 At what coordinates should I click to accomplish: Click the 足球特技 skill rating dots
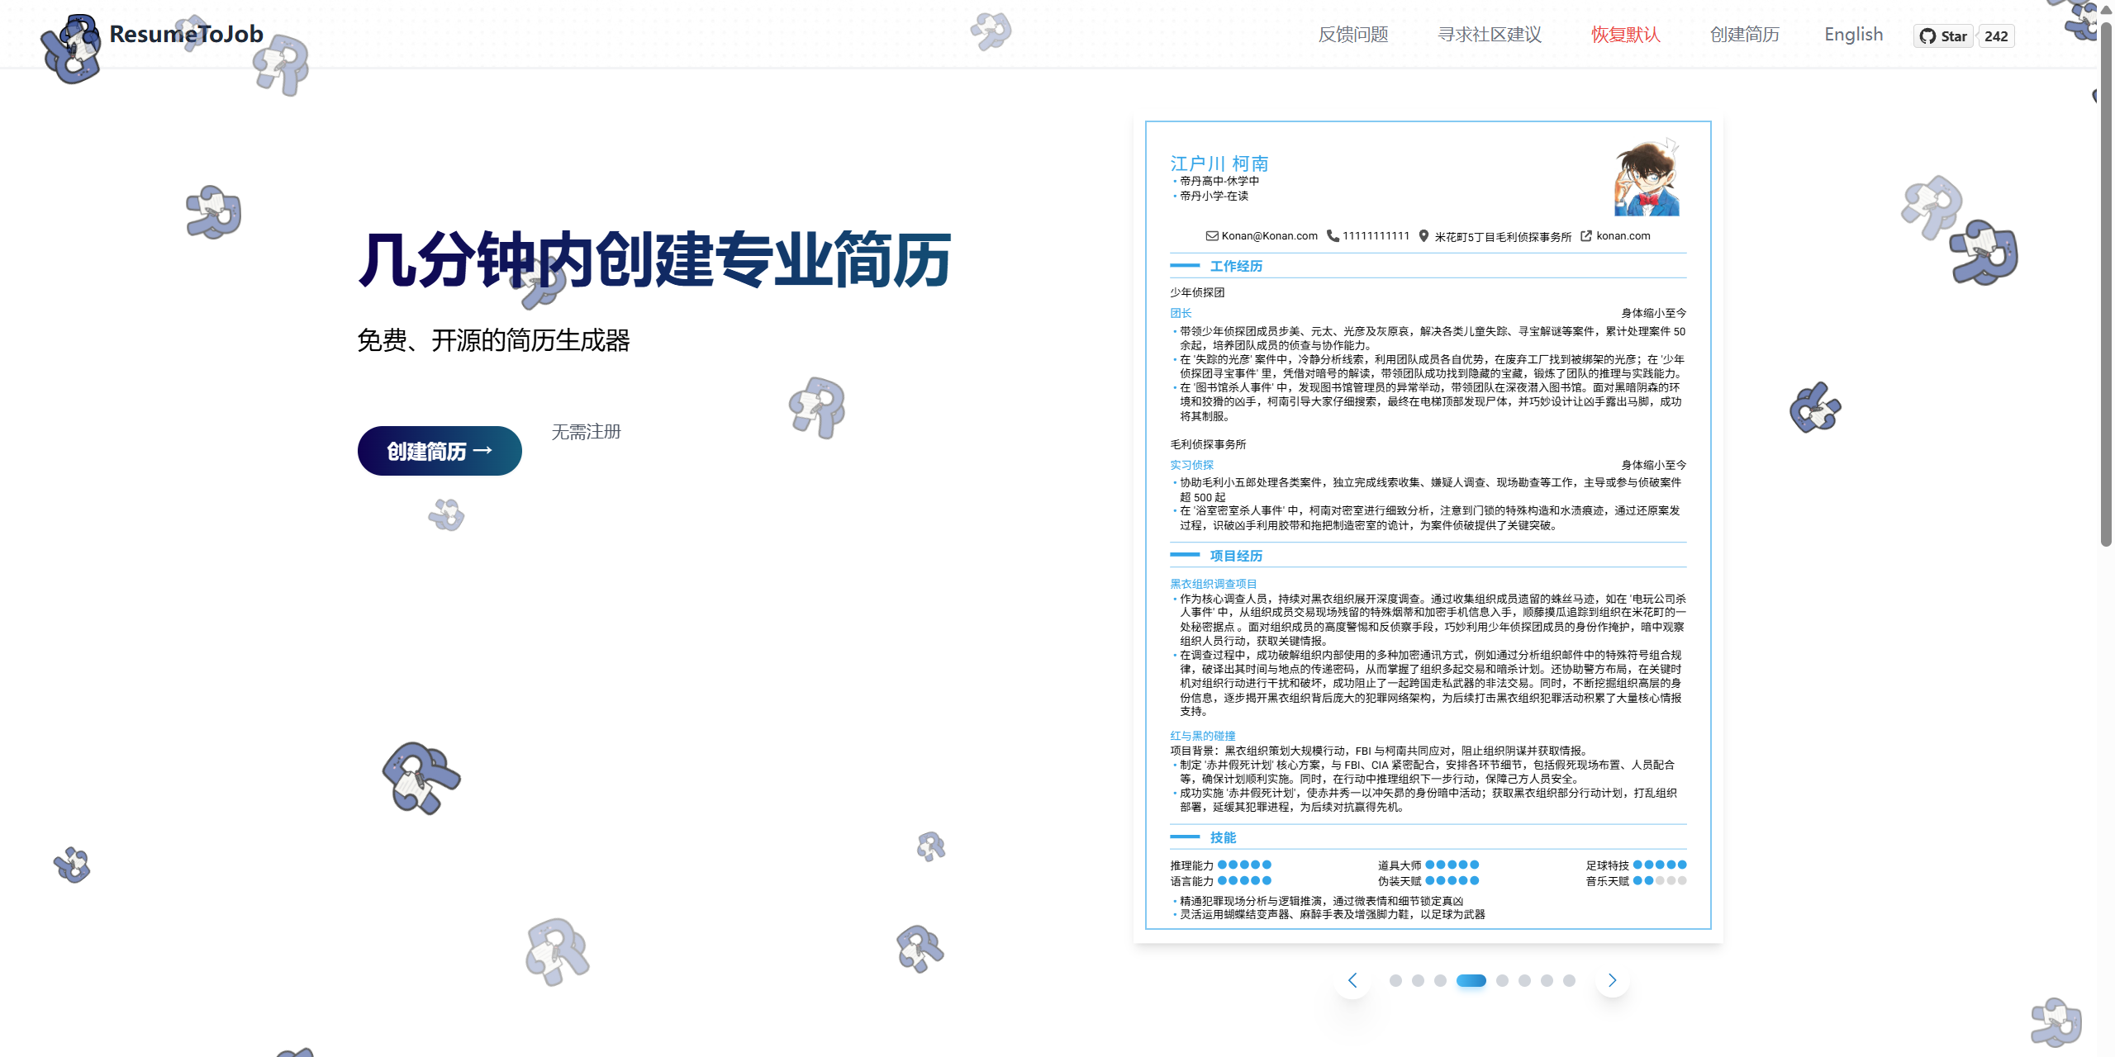1660,865
